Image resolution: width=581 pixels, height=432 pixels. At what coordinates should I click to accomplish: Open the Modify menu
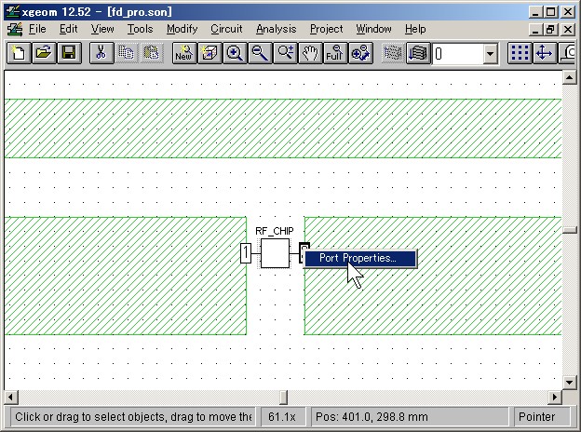tap(182, 29)
